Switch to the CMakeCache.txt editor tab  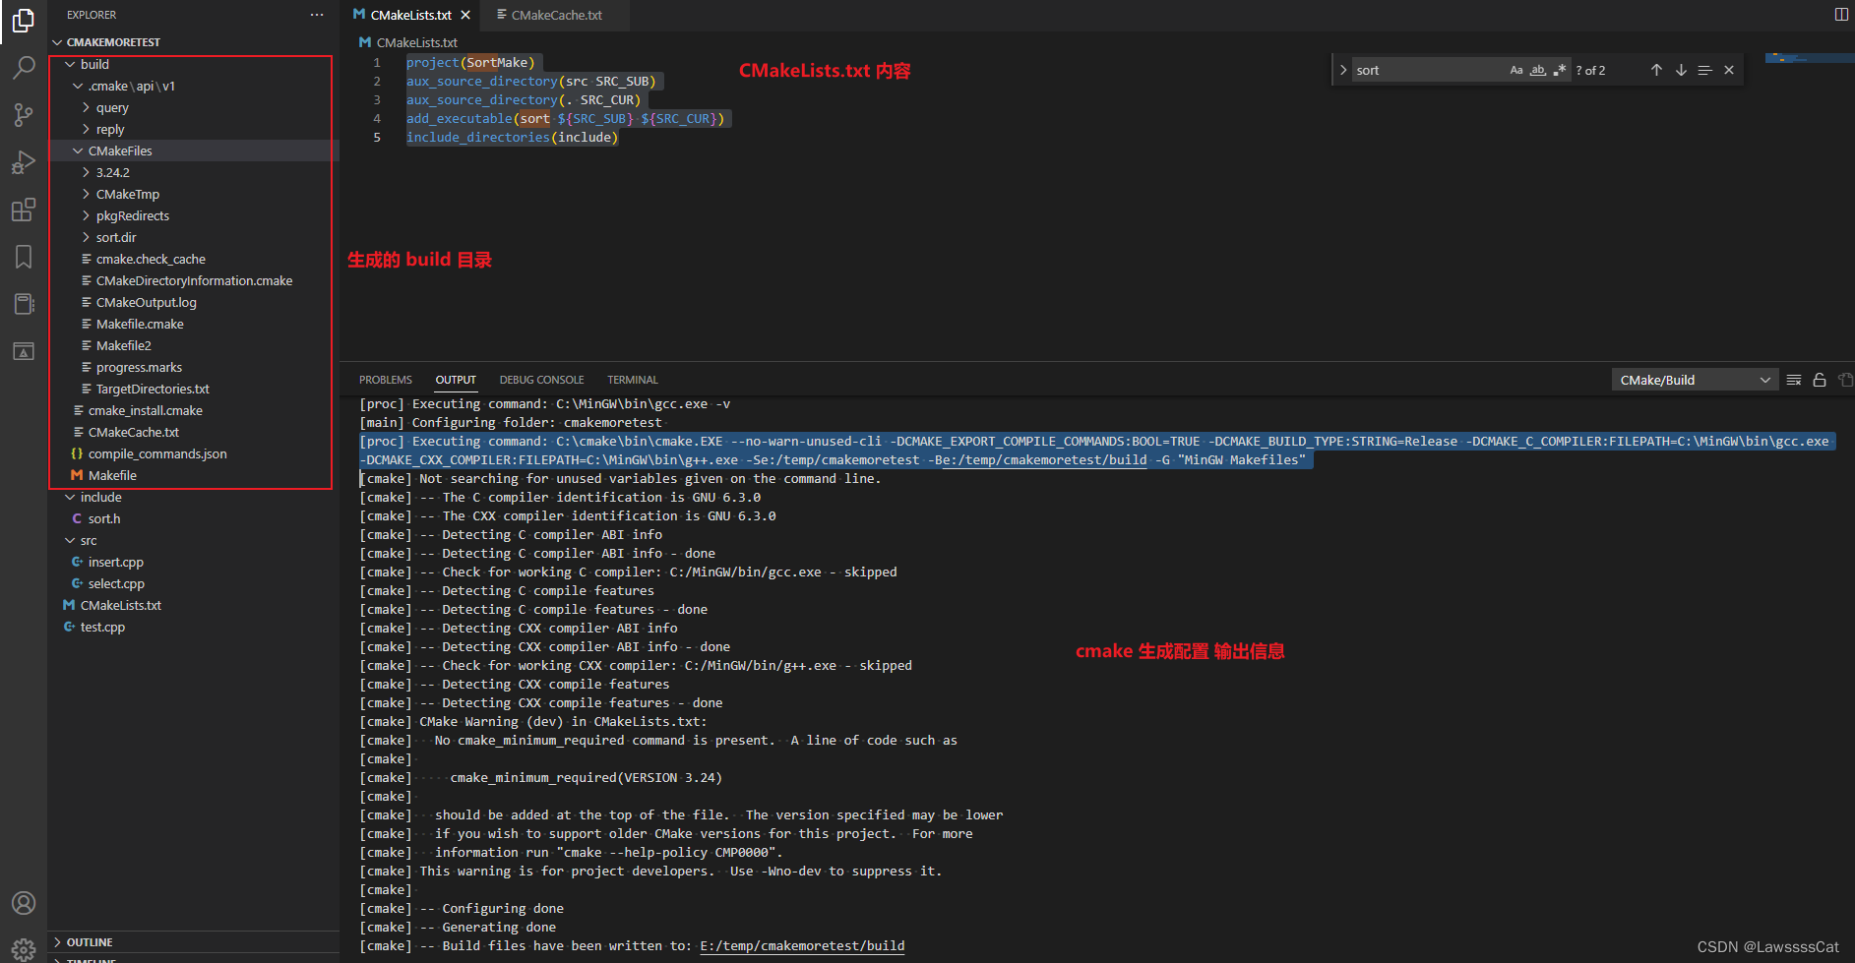point(557,15)
